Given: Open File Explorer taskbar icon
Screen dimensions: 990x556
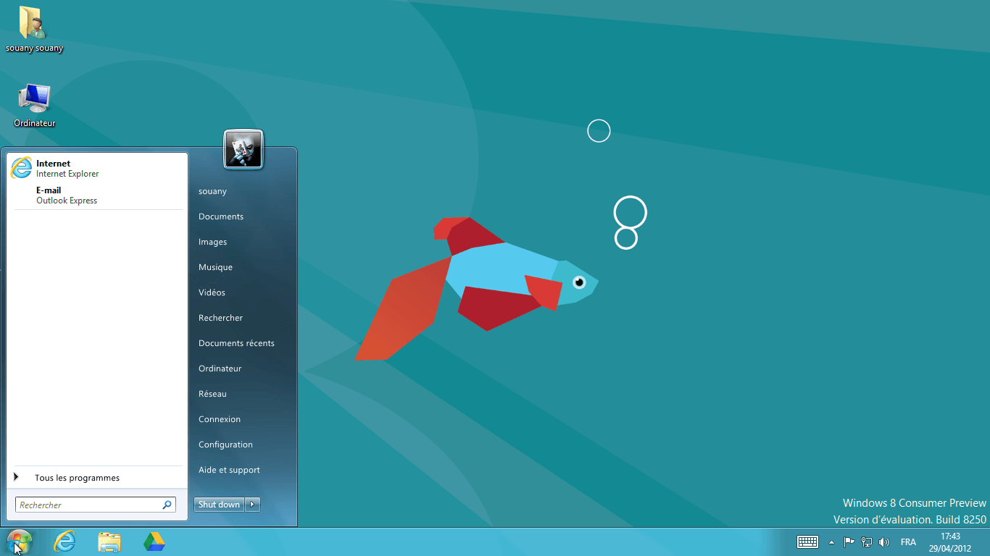Looking at the screenshot, I should [109, 542].
